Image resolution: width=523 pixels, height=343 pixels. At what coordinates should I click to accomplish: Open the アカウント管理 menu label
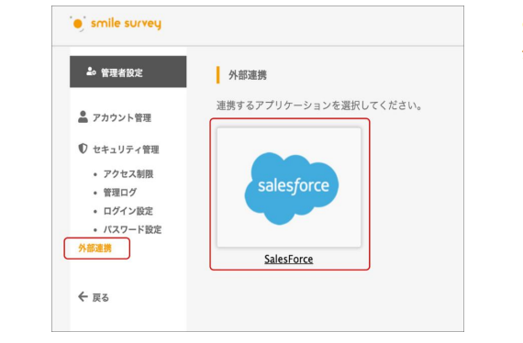point(122,117)
